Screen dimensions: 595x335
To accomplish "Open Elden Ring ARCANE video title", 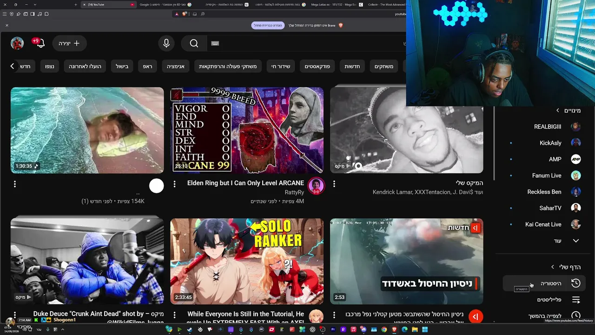I will tap(245, 183).
